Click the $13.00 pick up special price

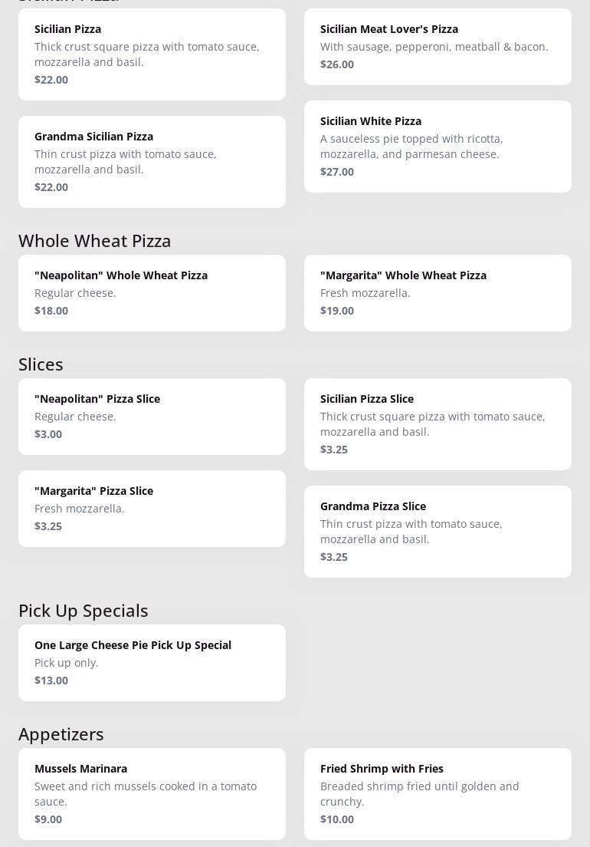(x=51, y=681)
